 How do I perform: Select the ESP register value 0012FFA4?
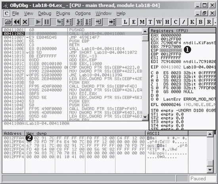171,50
